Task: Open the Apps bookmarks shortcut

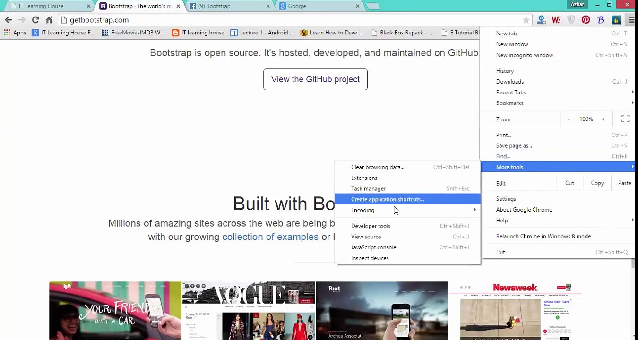Action: (15, 33)
